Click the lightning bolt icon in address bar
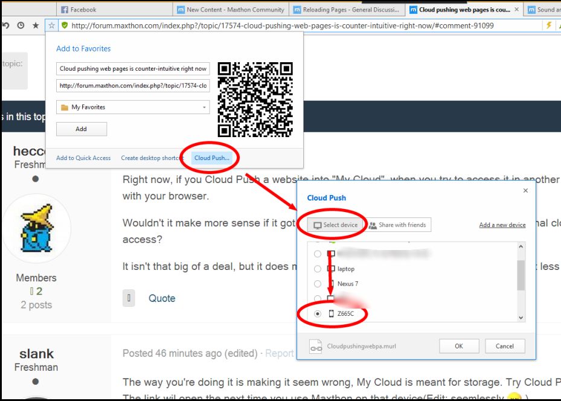Viewport: 561px width, 401px height. coord(548,25)
